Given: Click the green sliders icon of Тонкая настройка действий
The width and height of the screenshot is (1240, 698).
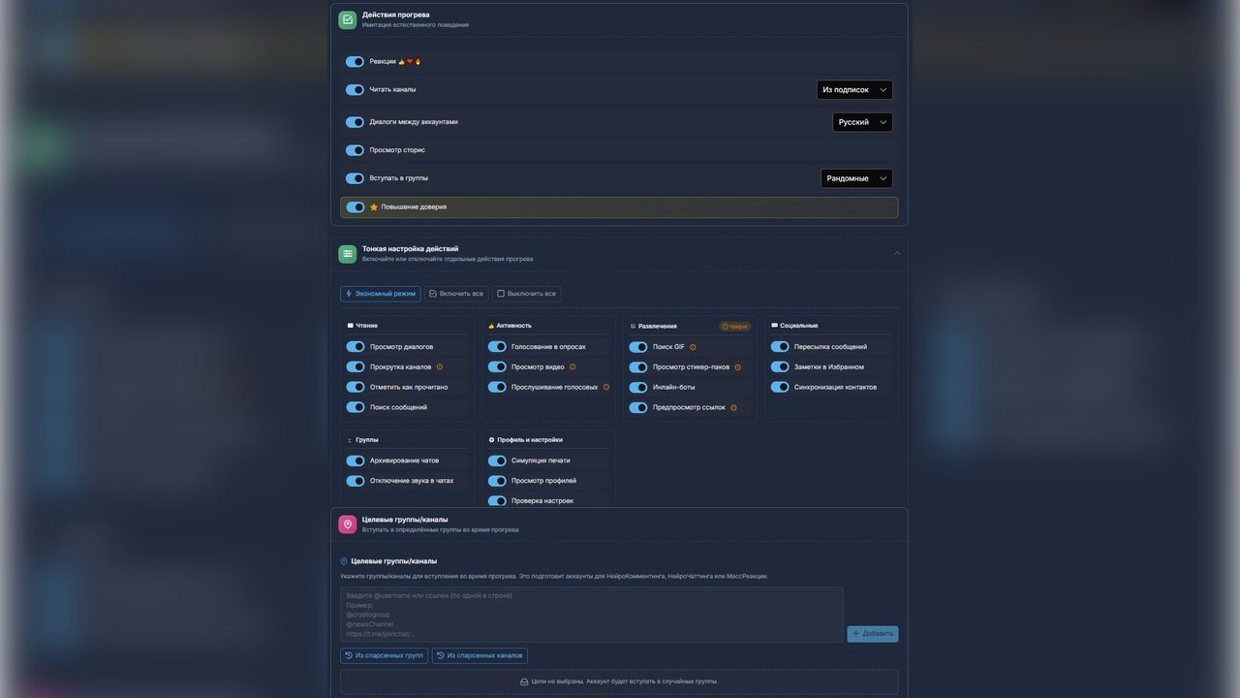Looking at the screenshot, I should pos(348,254).
